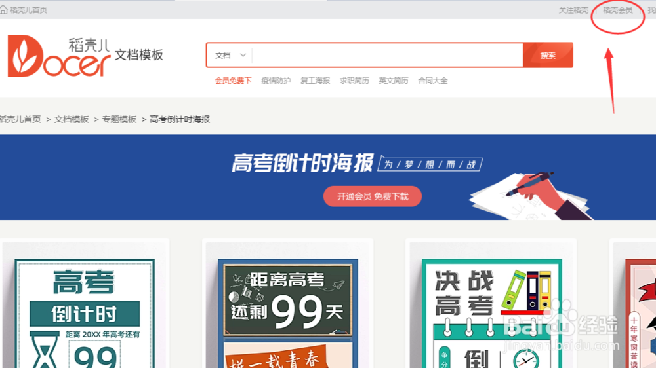Open the 文档 search type dropdown
The width and height of the screenshot is (656, 368).
coord(230,55)
